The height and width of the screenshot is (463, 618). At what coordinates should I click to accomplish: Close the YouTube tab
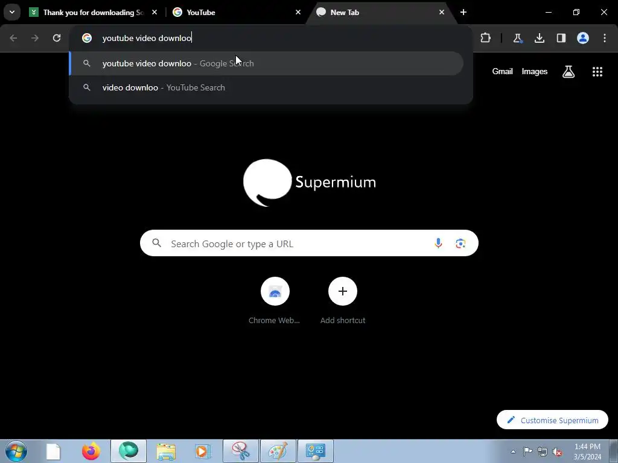(x=298, y=12)
